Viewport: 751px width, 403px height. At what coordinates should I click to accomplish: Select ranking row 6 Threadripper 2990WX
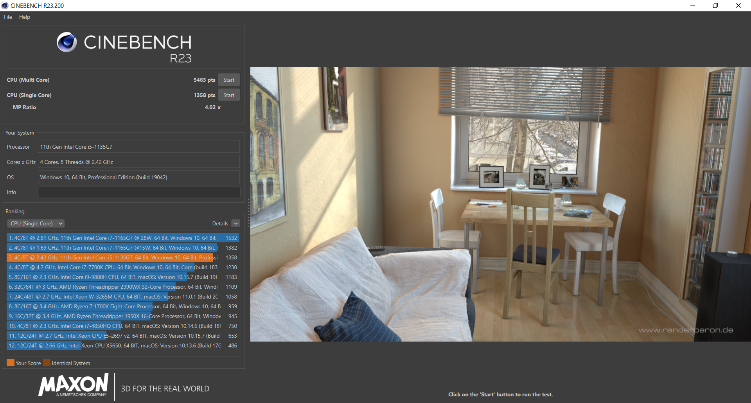[x=123, y=287]
